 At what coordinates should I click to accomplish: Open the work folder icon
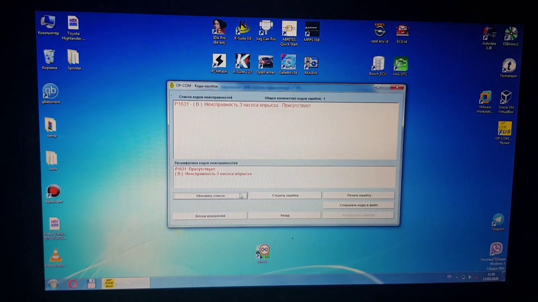(52, 161)
